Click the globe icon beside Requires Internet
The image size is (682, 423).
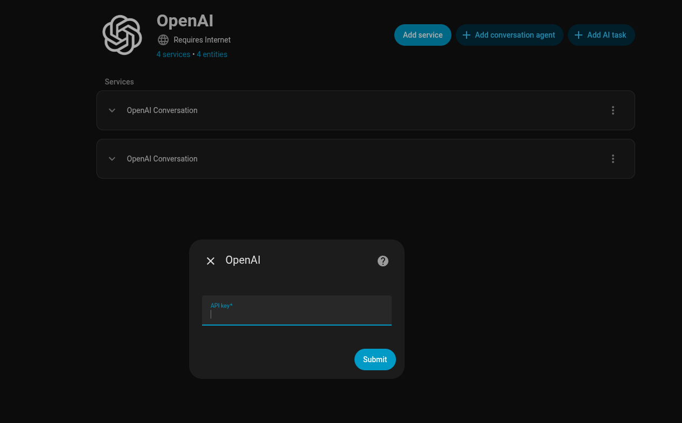163,40
